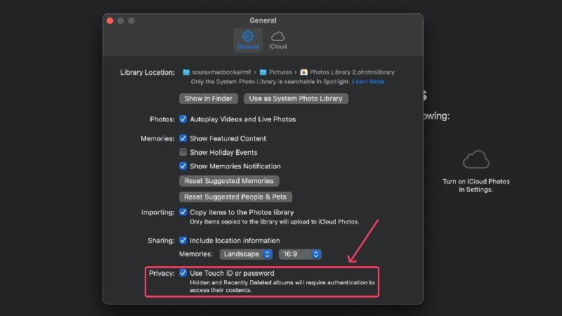Close the General preferences window
562x316 pixels.
tap(110, 21)
